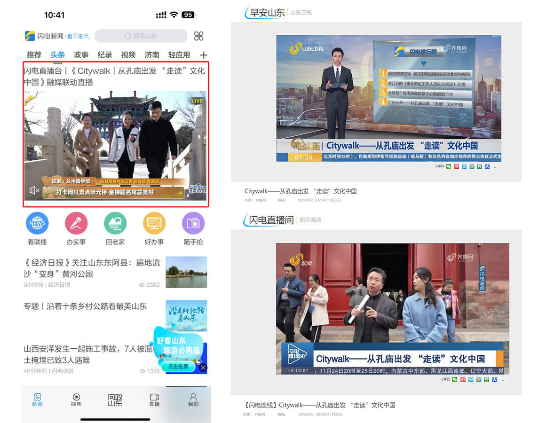Tap the 好办事 monitor icon
The image size is (538, 423).
tap(154, 223)
